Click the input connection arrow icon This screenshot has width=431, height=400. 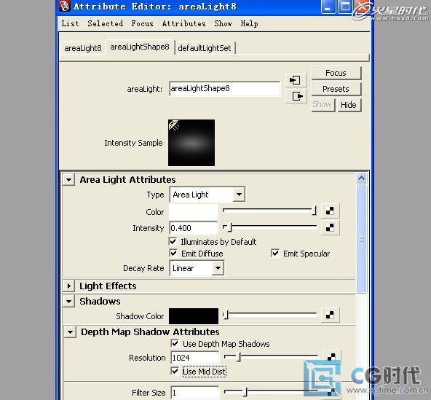(296, 80)
